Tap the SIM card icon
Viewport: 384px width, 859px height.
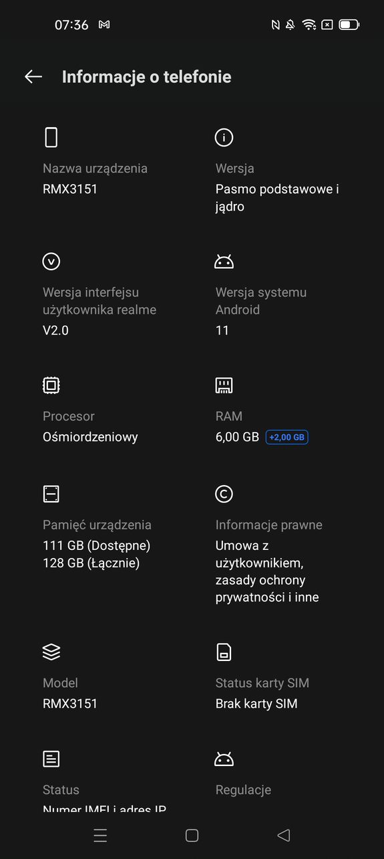tap(224, 652)
